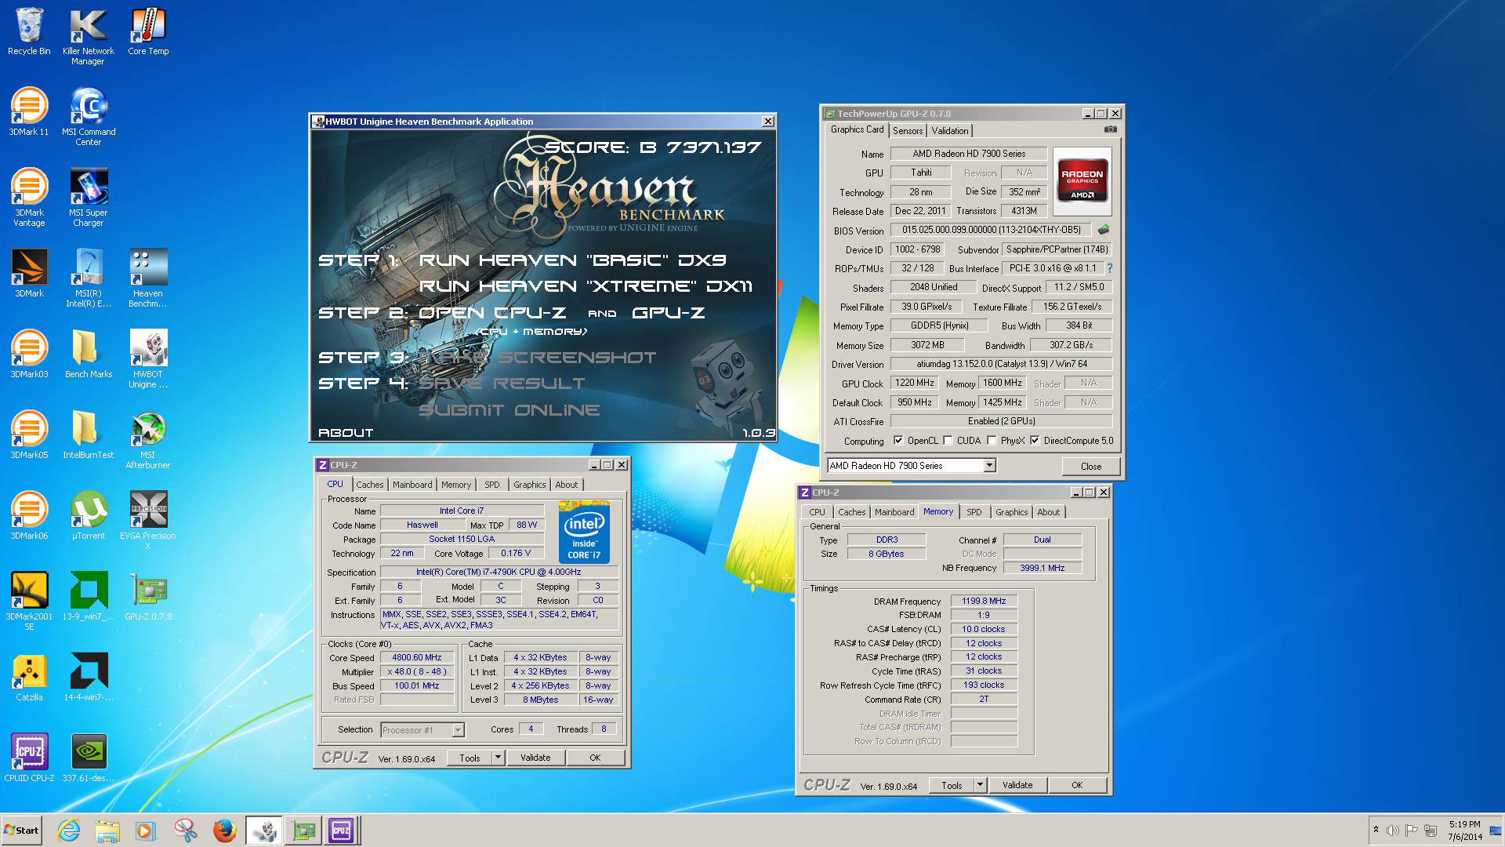1505x847 pixels.
Task: Click the BIOS Version field in GPU-Z
Action: pyautogui.click(x=992, y=230)
